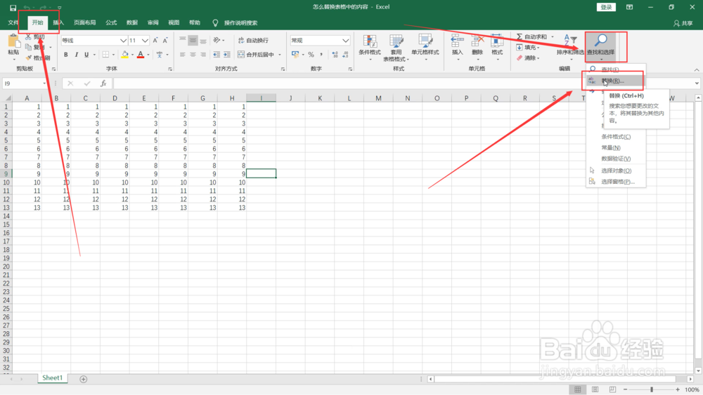Click the accounting currency format icon
The image size is (703, 395).
point(295,55)
